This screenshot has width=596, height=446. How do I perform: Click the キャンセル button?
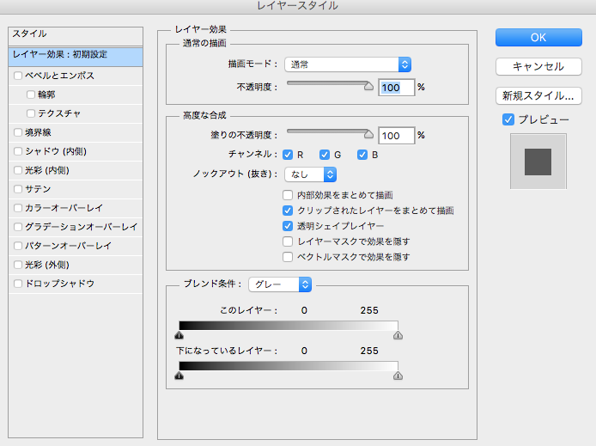click(538, 66)
